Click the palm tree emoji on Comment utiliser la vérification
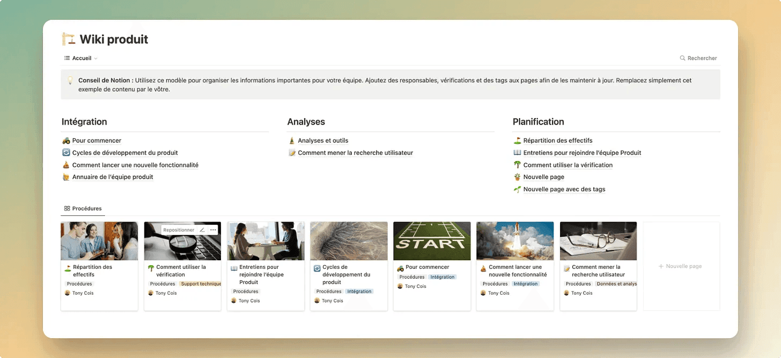 [x=517, y=165]
